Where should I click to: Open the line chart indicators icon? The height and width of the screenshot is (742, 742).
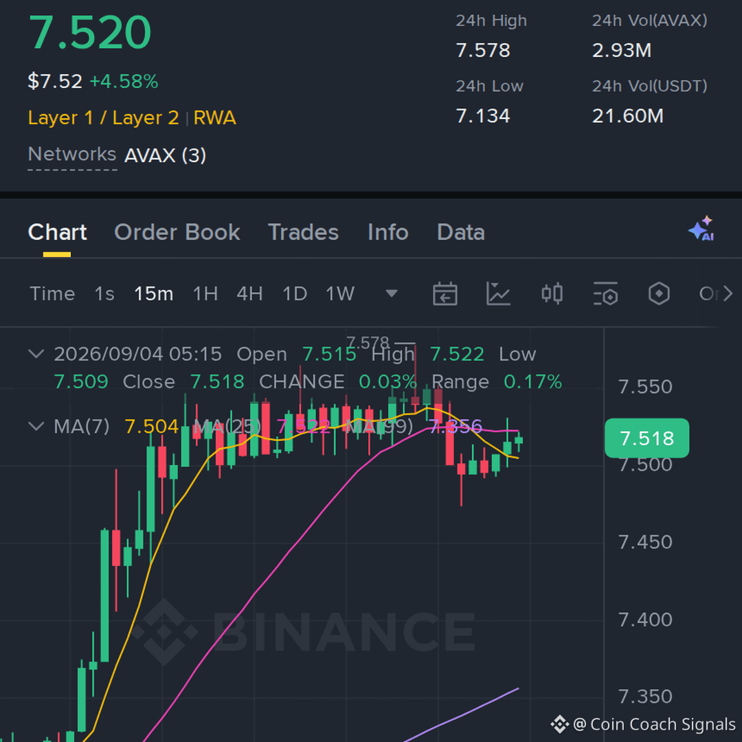(x=498, y=293)
